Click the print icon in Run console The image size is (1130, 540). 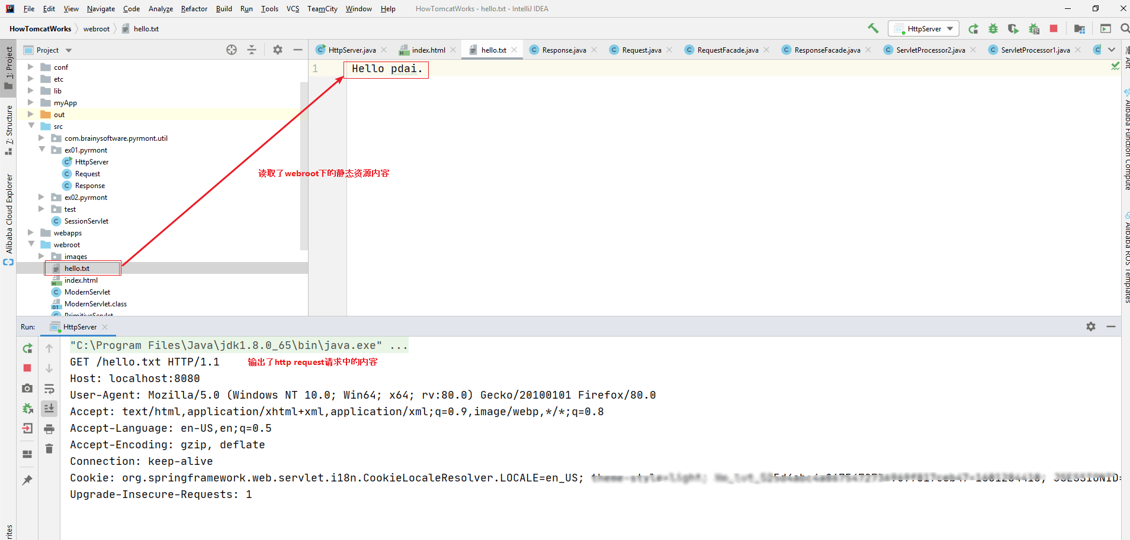click(49, 429)
